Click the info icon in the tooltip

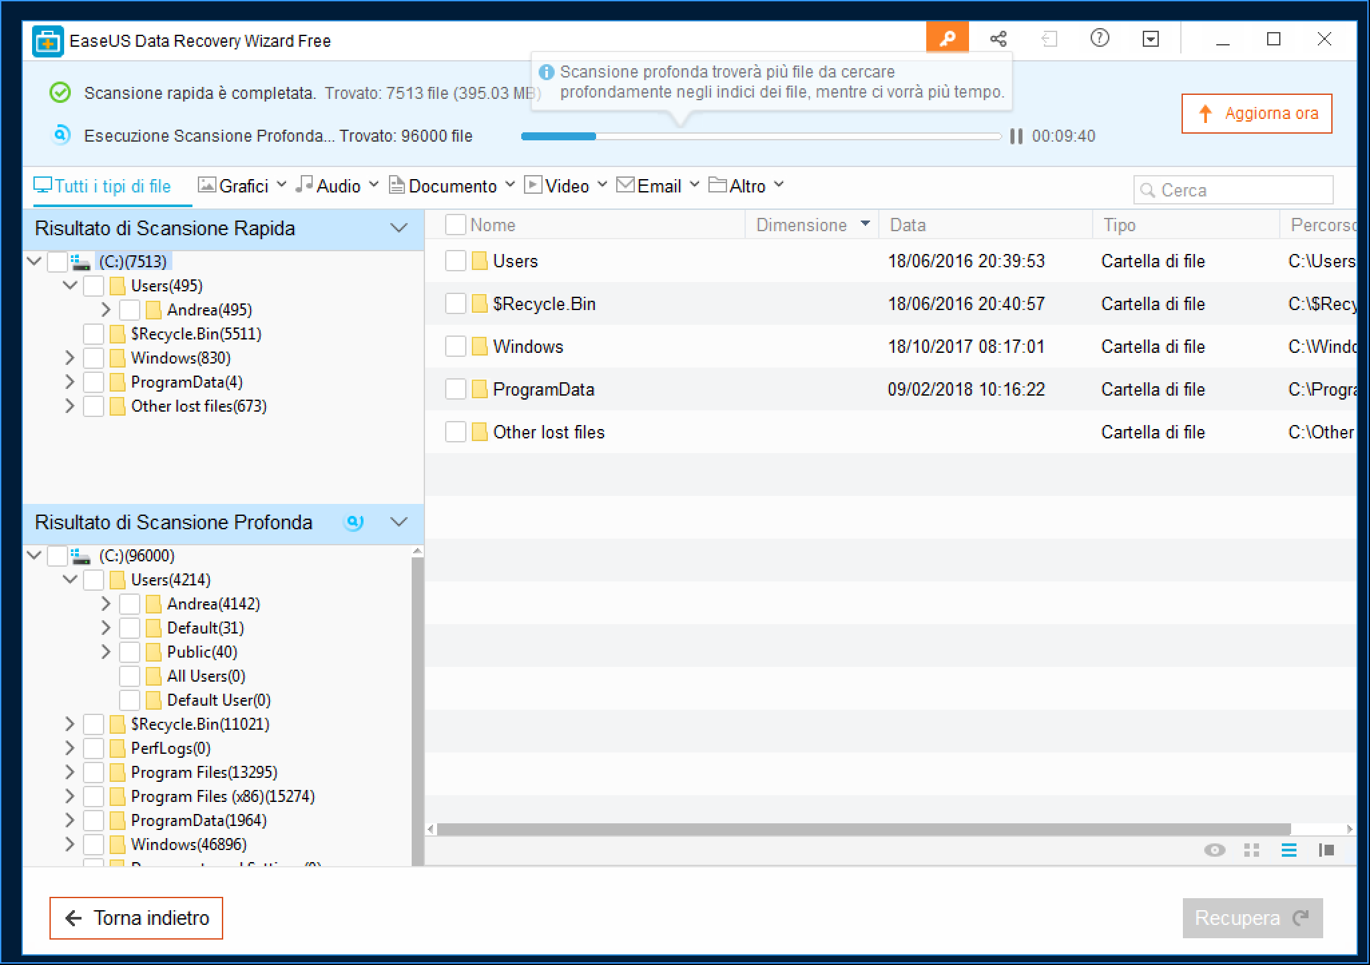tap(547, 72)
